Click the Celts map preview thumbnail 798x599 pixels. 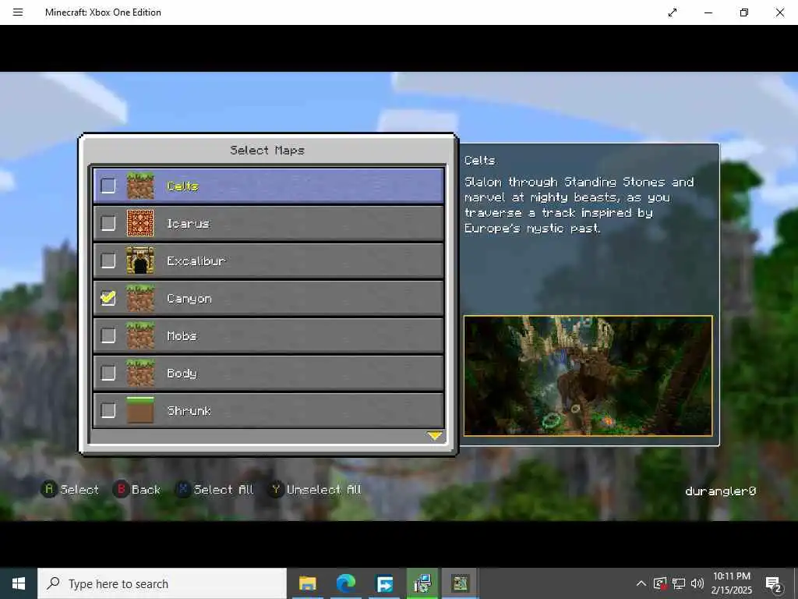tap(588, 376)
